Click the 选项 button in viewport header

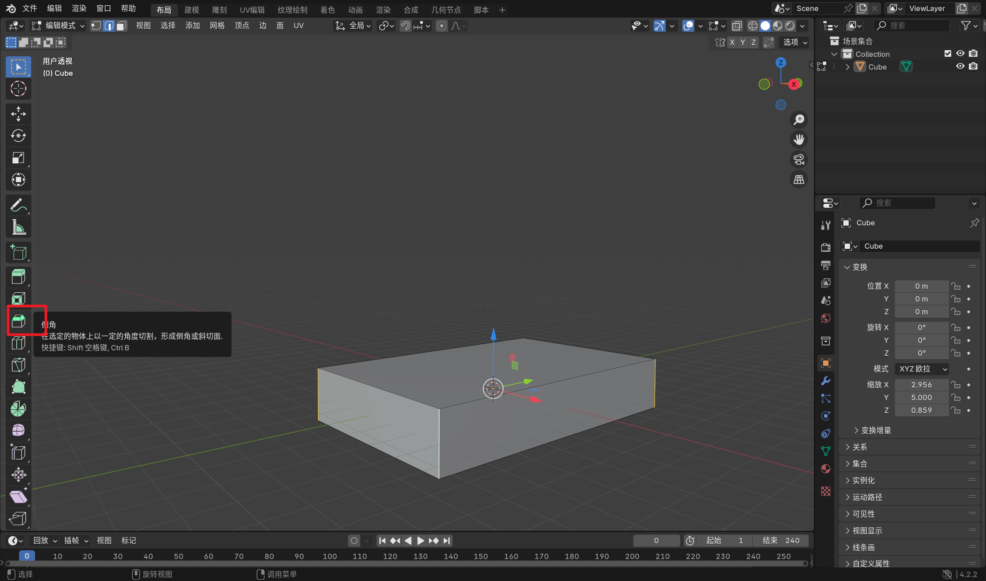click(795, 42)
